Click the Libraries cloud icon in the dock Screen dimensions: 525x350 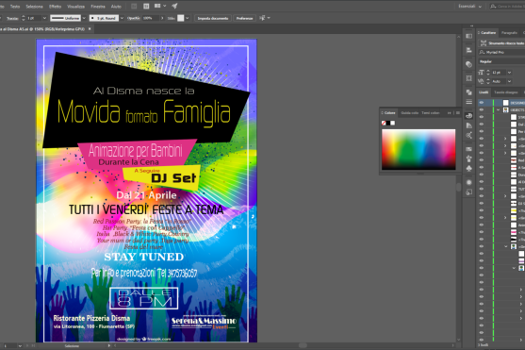469,64
